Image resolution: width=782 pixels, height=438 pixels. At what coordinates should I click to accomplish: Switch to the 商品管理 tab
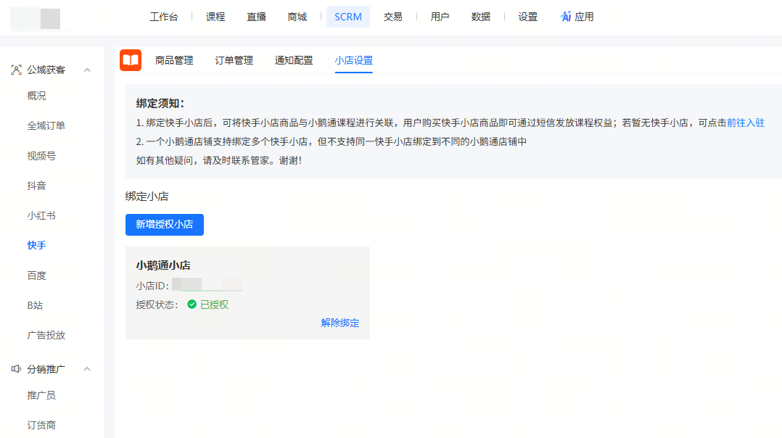(174, 60)
